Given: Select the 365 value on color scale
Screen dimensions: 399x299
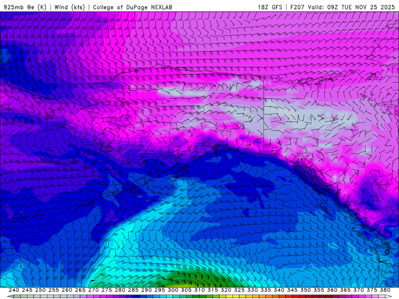Looking at the screenshot, I should [x=345, y=290].
